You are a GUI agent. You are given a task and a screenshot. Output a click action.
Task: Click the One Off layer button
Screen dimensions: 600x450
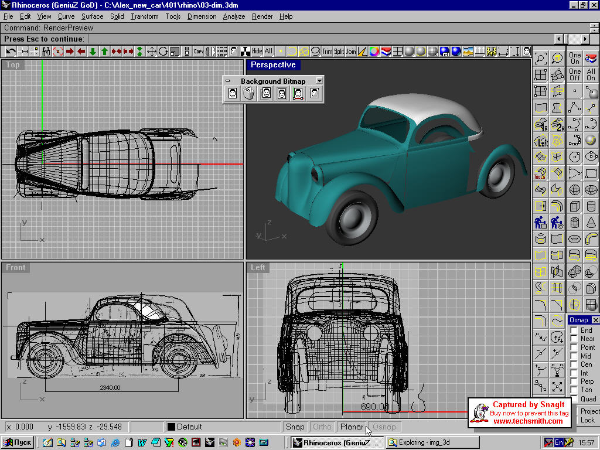point(574,74)
